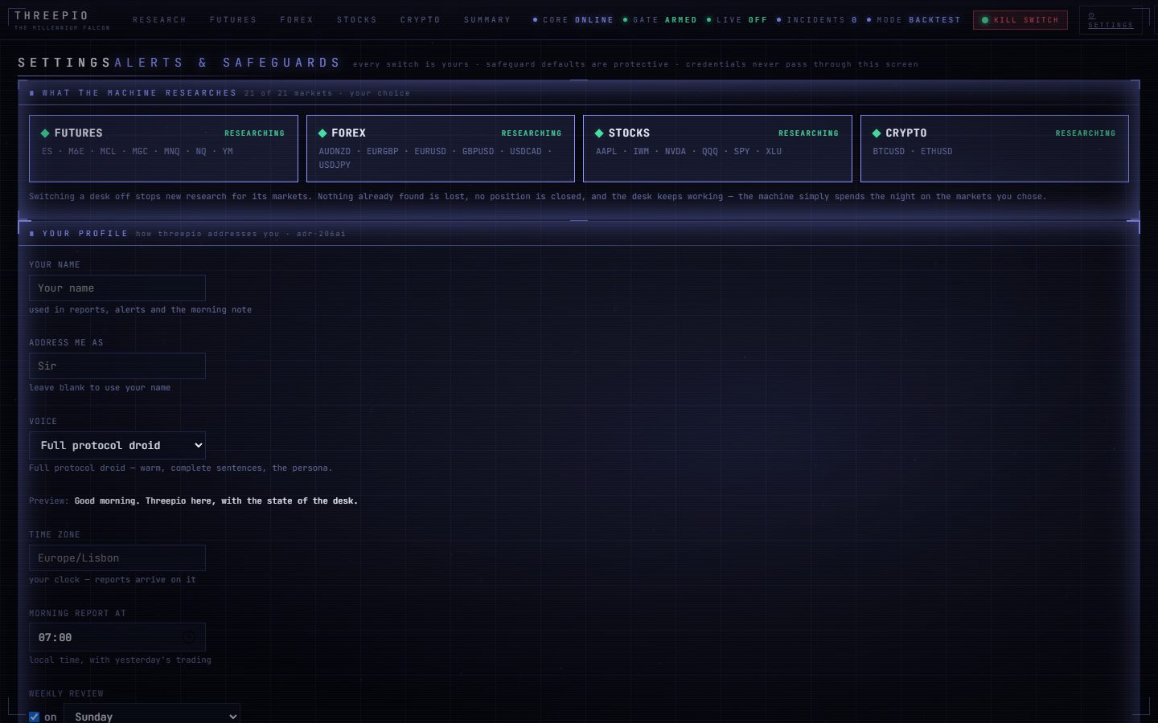Click the Address me as field
The height and width of the screenshot is (723, 1158).
[117, 366]
